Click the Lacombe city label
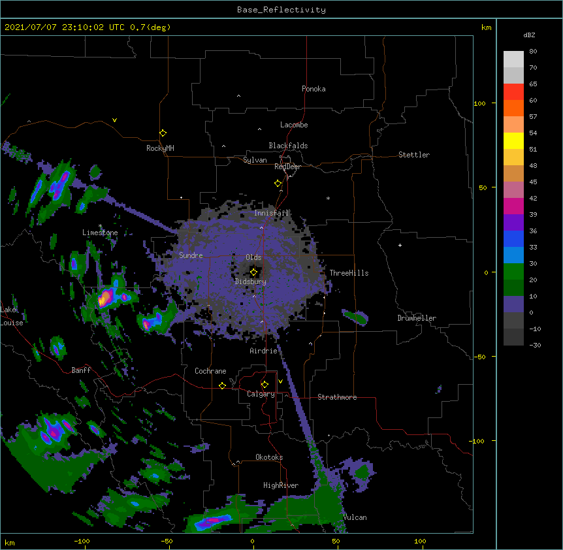Viewport: 563px width, 550px height. pos(294,125)
